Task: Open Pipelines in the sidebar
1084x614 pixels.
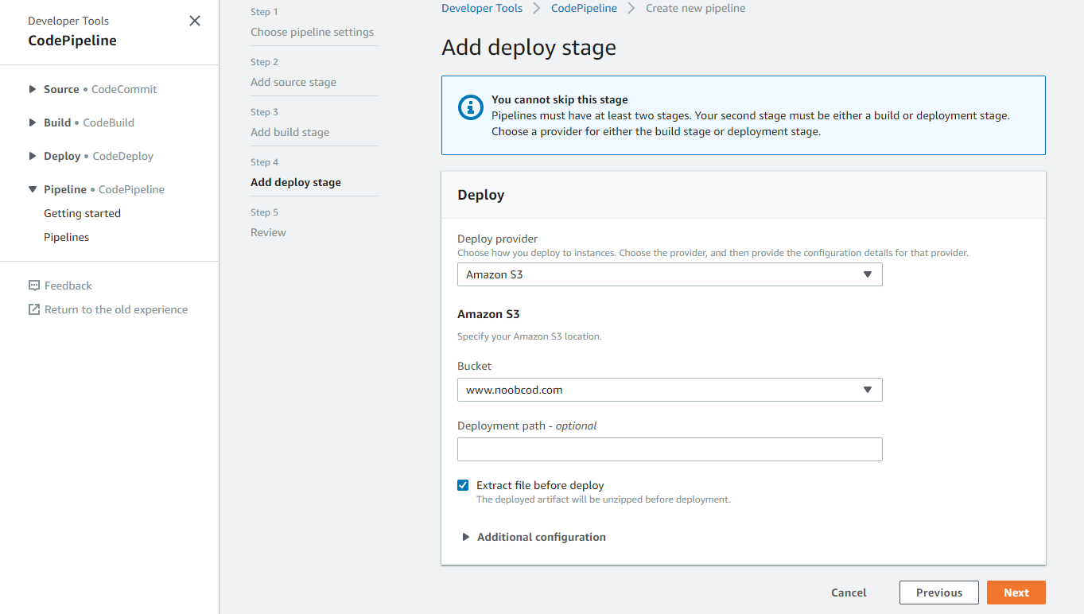Action: [66, 237]
